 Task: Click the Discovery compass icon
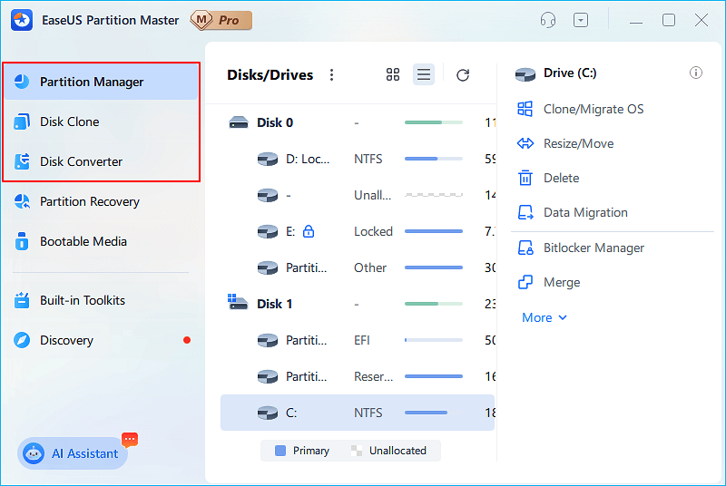[x=22, y=340]
